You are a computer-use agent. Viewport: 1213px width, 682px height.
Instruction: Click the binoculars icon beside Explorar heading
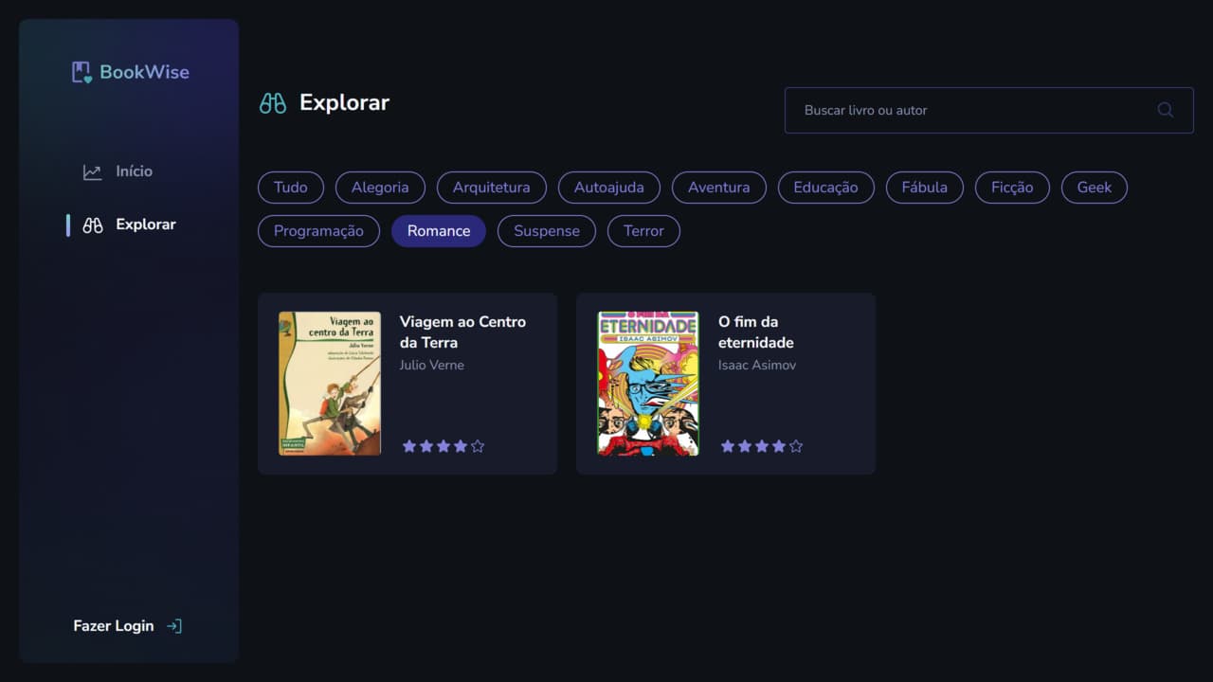[273, 103]
